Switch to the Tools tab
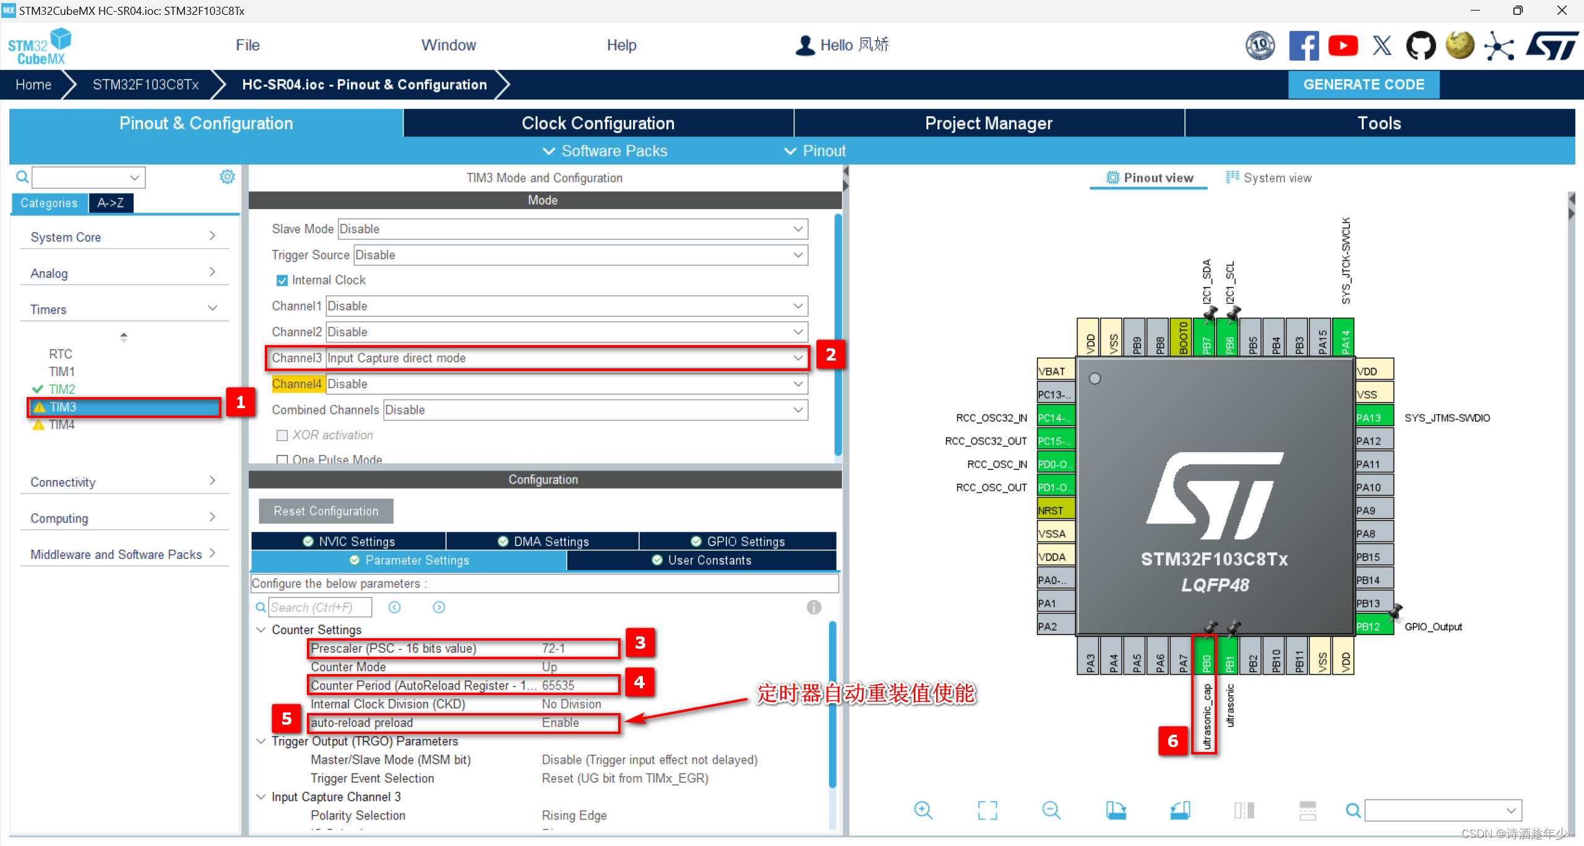Screen dimensions: 1584x846 [1379, 123]
